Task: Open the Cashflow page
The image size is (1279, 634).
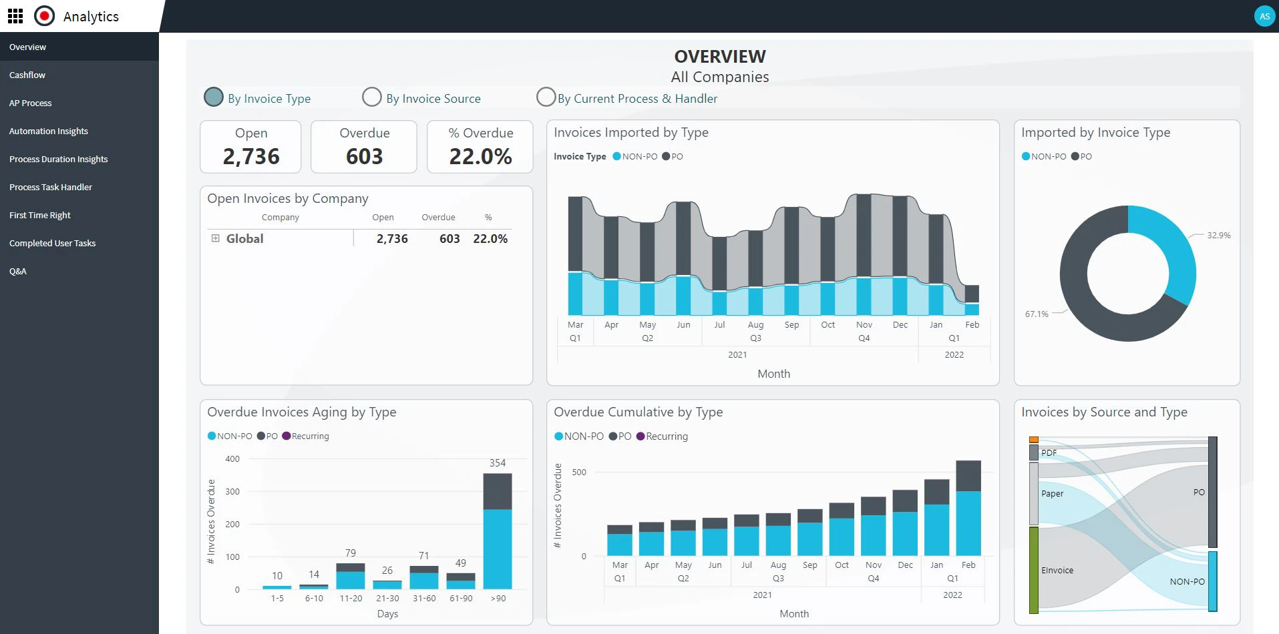Action: tap(27, 75)
